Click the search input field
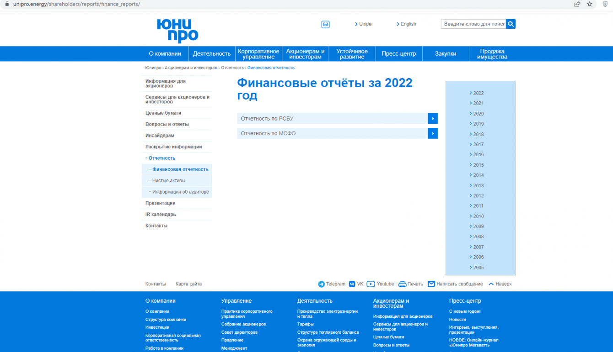 (473, 24)
